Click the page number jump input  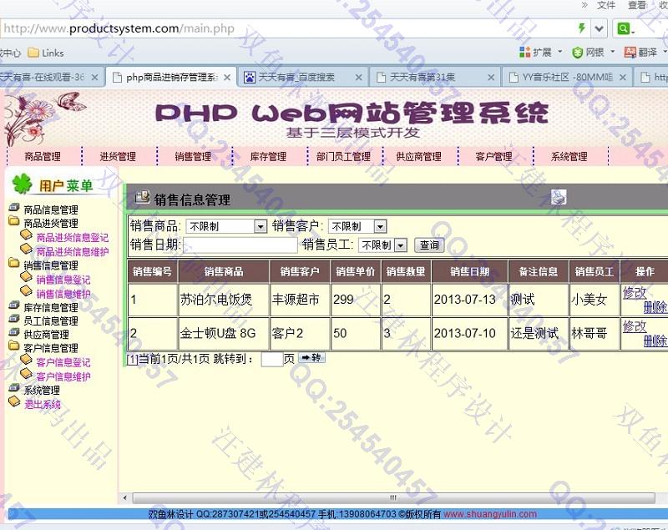272,359
